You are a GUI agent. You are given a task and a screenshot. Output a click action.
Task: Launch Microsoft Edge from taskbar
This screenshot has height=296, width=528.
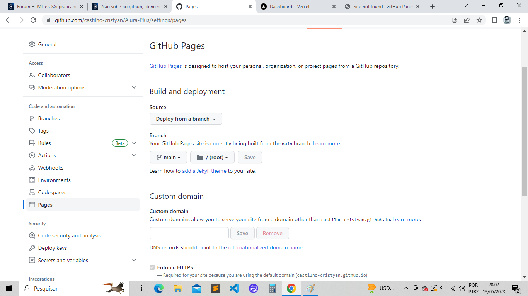[x=159, y=288]
